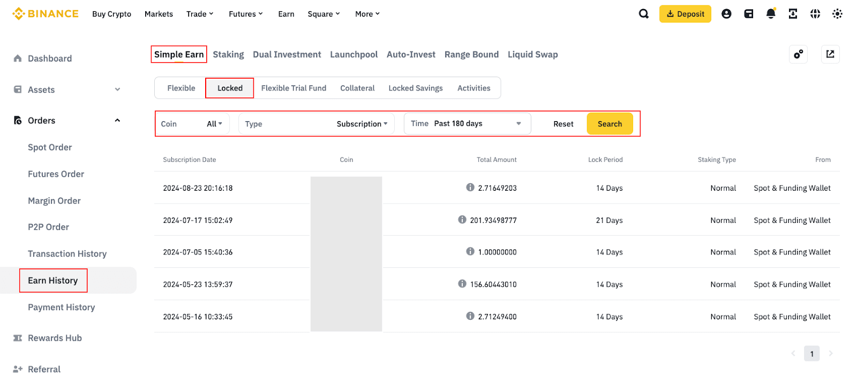
Task: Switch to the Staking tab
Action: [x=228, y=55]
